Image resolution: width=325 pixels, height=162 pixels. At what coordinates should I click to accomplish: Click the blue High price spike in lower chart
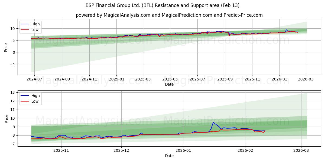coord(213,123)
